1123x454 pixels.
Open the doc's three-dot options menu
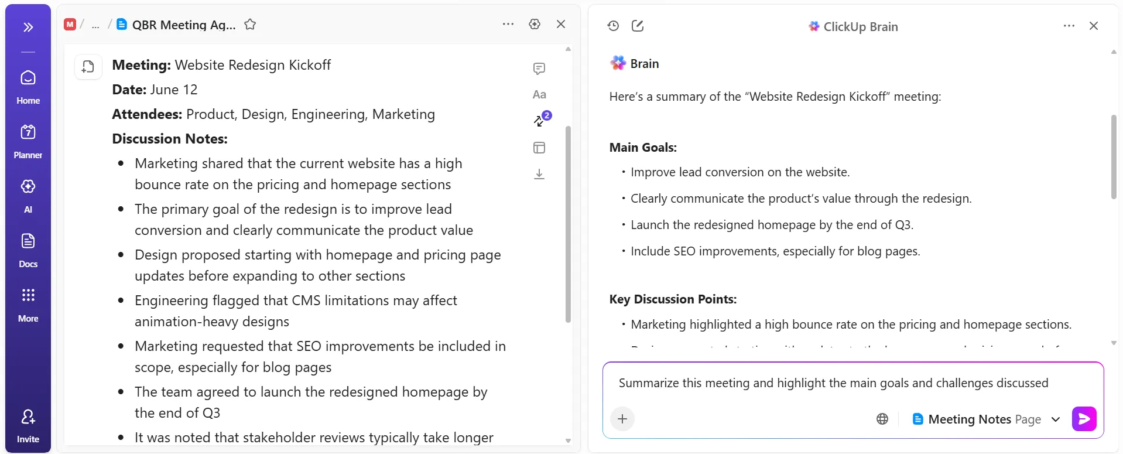[x=508, y=24]
